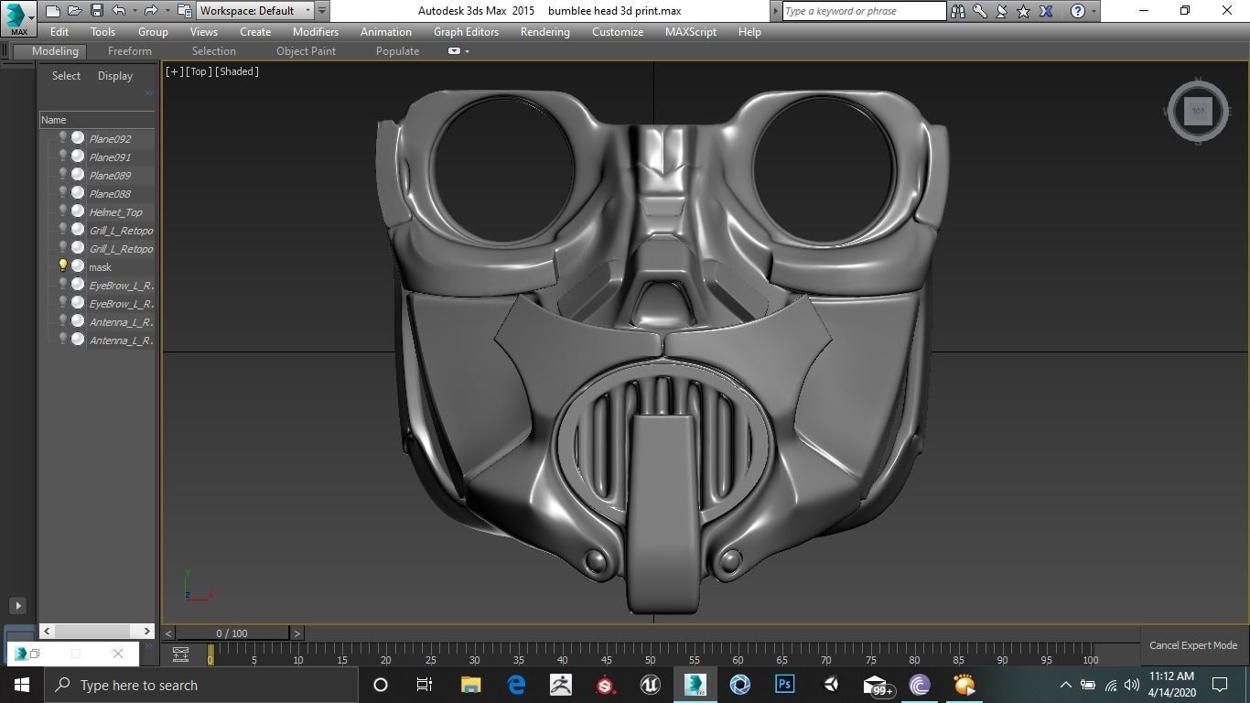Click the keyword search input field
The height and width of the screenshot is (703, 1250).
(x=863, y=11)
